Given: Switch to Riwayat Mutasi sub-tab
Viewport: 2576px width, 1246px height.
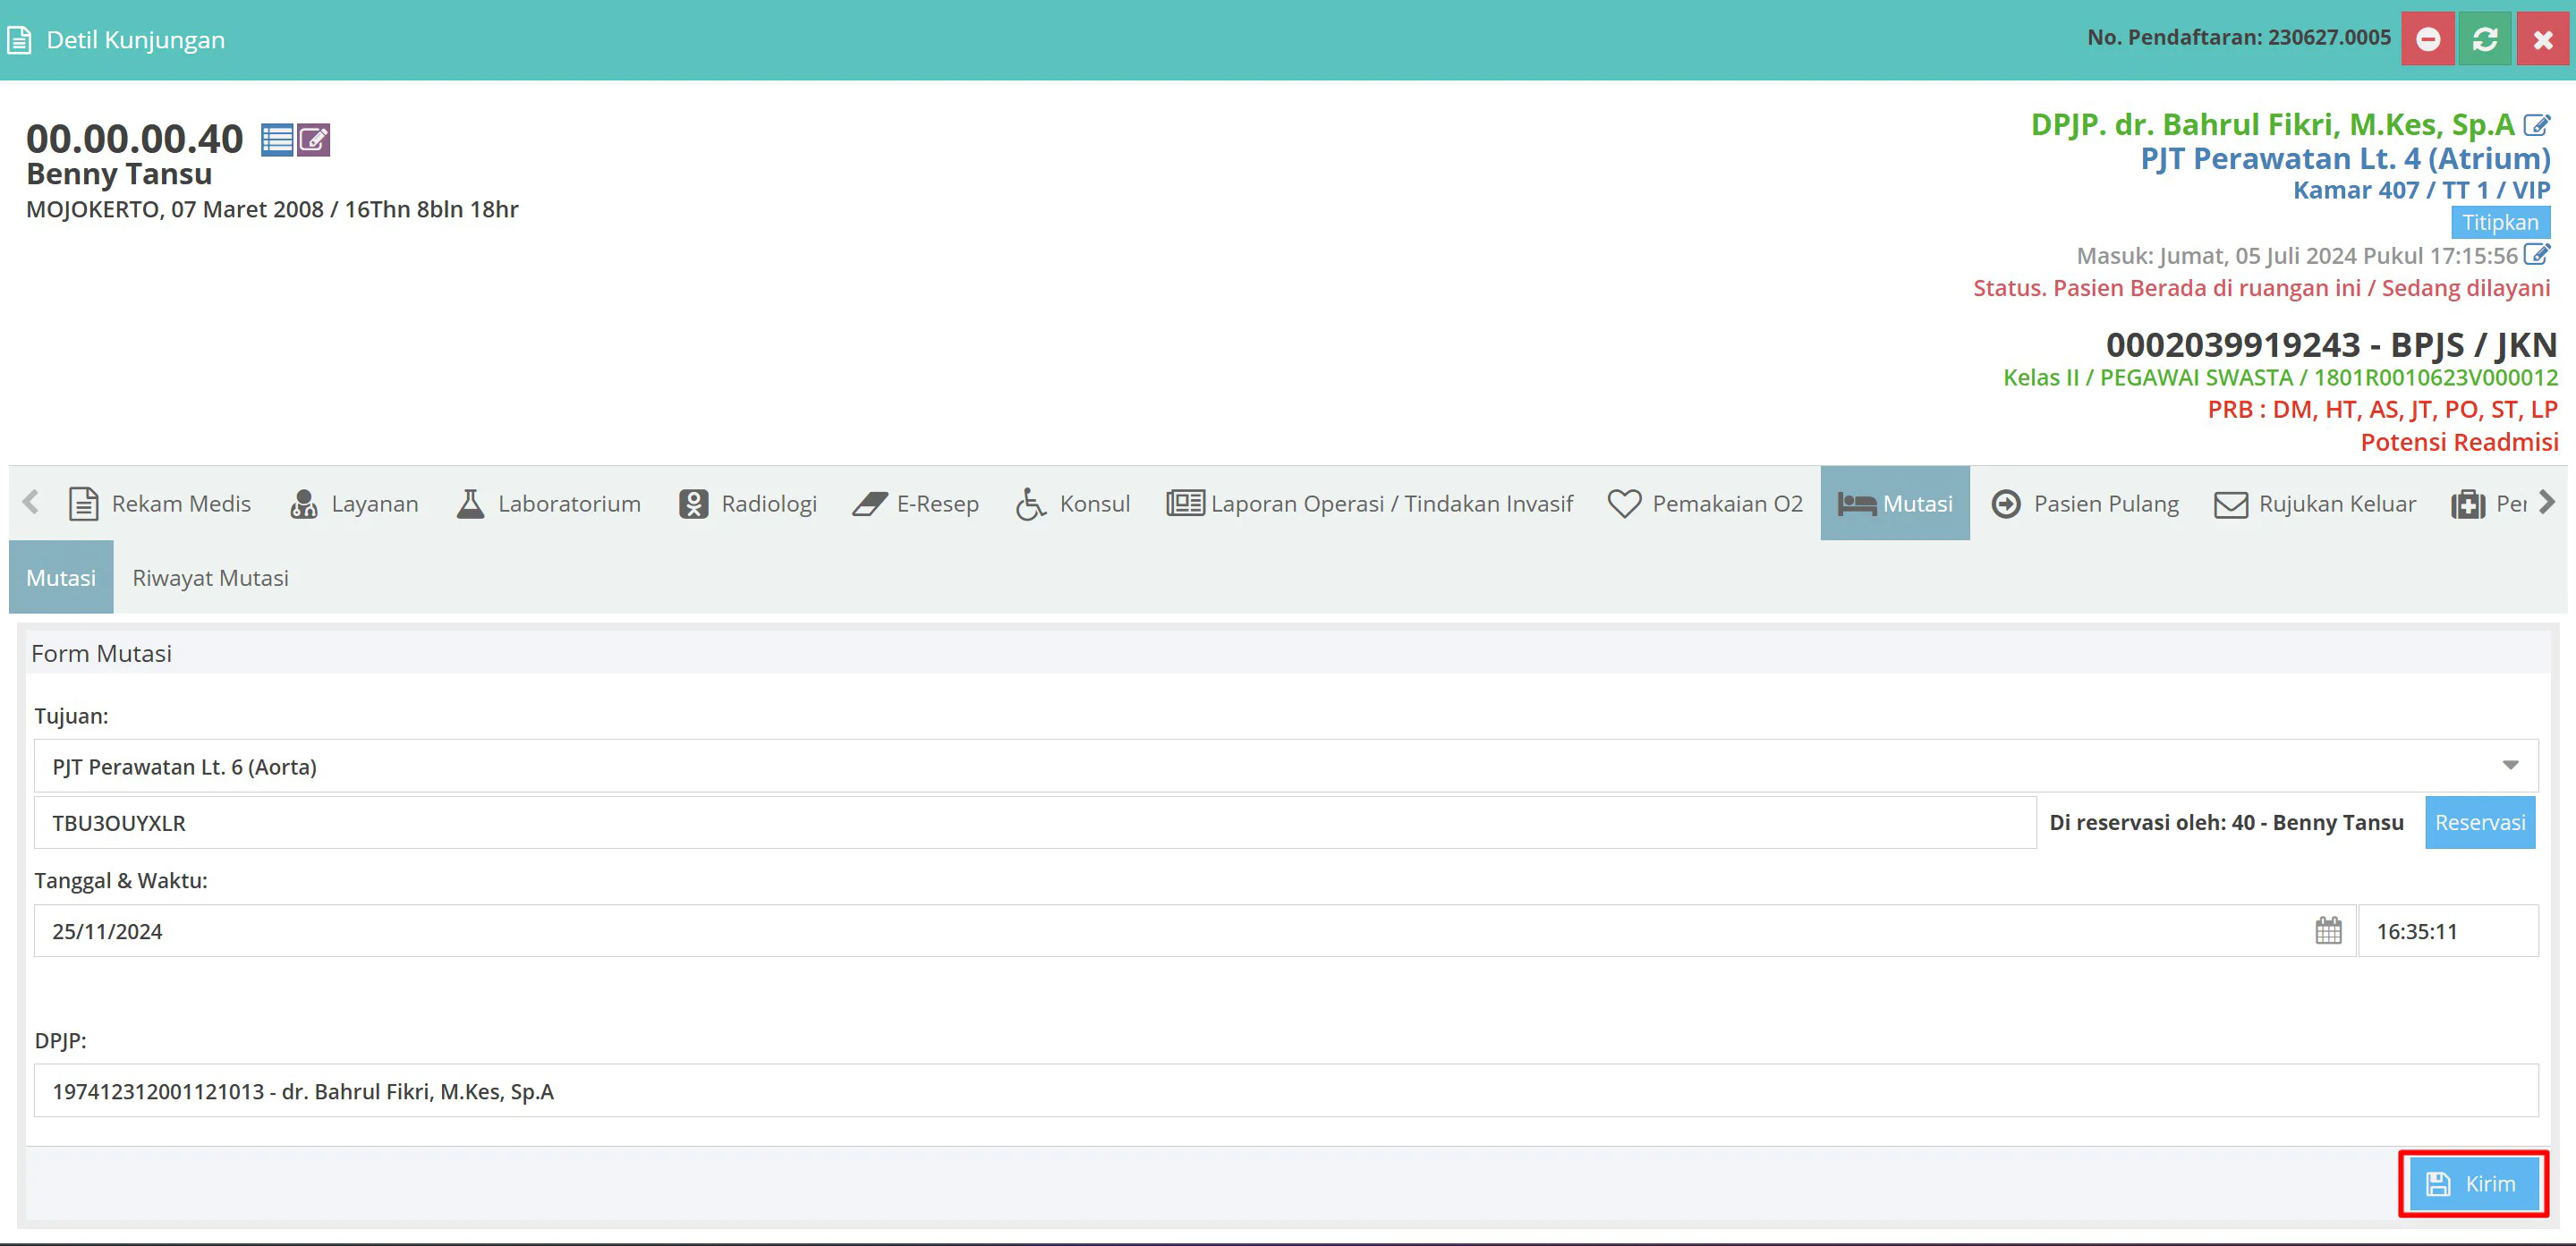Looking at the screenshot, I should pos(210,577).
